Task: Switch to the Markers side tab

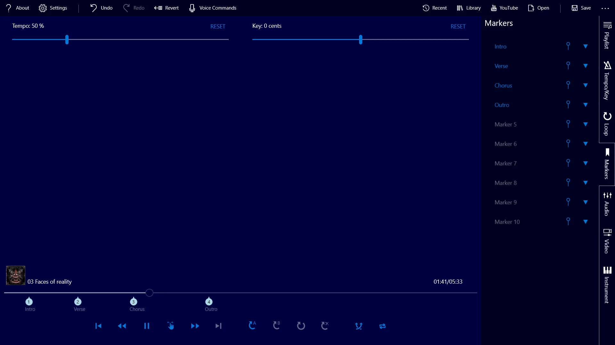Action: 607,164
